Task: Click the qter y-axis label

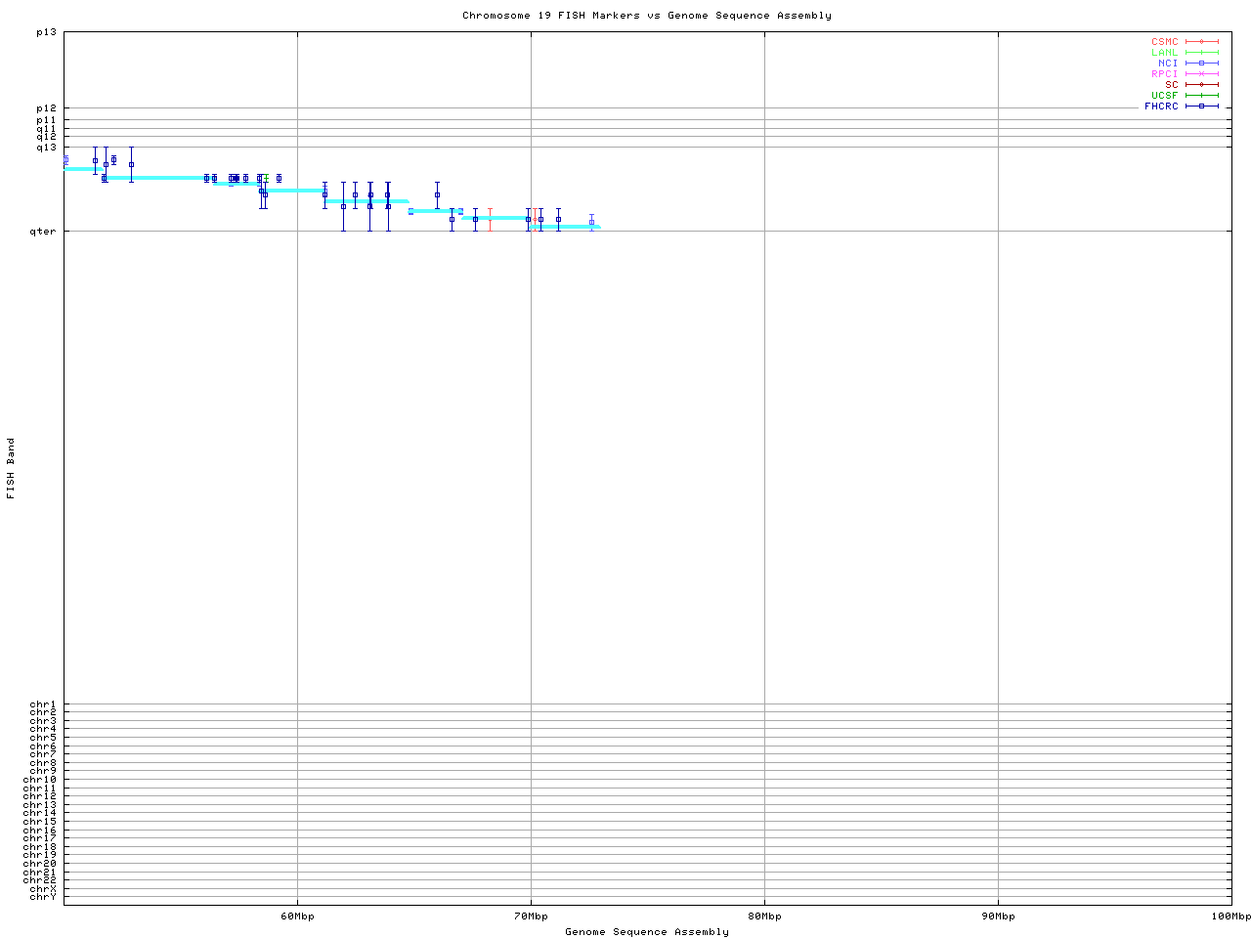Action: (46, 232)
